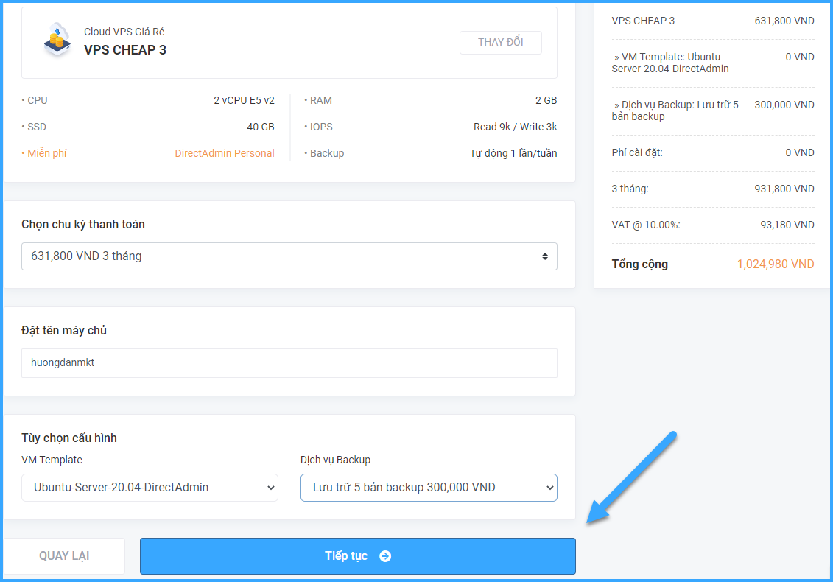Click the Tự động 1 lần/tuần backup value
Image resolution: width=833 pixels, height=582 pixels.
513,154
